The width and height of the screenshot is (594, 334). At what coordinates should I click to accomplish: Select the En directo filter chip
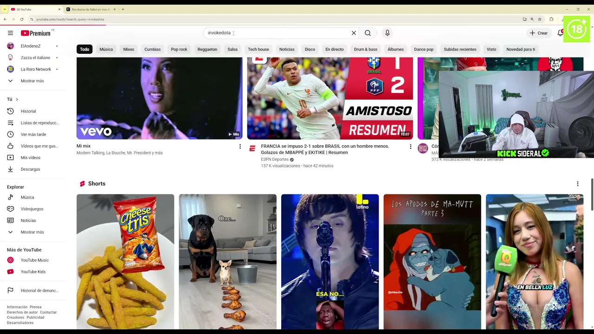pos(334,49)
